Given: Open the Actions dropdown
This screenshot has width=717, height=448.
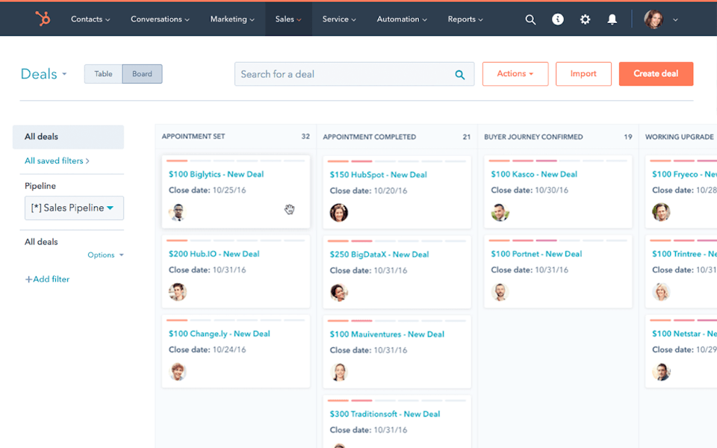Looking at the screenshot, I should pyautogui.click(x=515, y=74).
